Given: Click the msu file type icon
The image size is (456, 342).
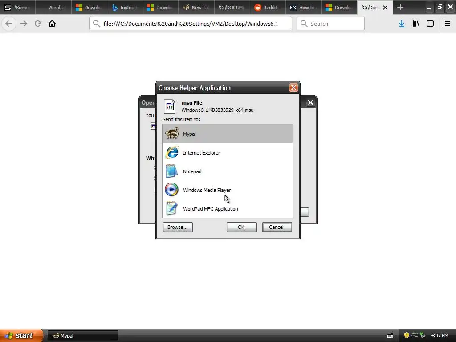Looking at the screenshot, I should click(x=170, y=106).
